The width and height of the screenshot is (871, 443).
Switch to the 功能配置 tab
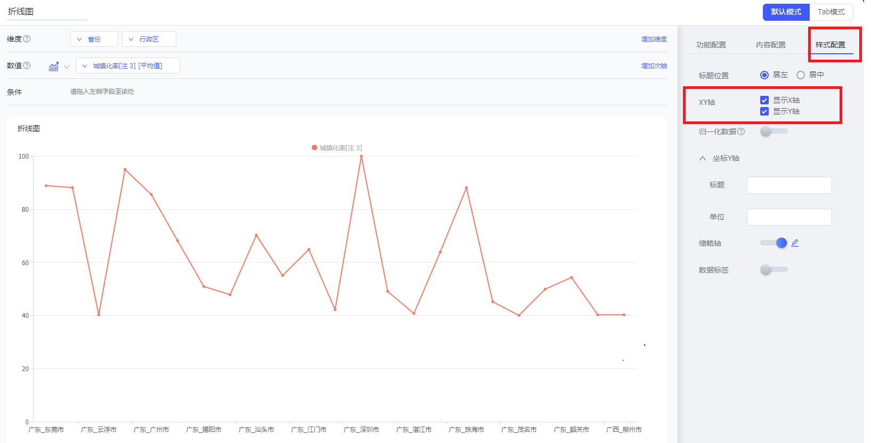pyautogui.click(x=711, y=45)
